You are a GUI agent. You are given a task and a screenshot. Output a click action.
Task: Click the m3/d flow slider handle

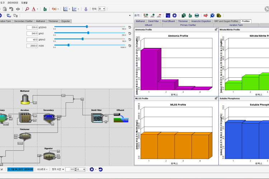point(69,45)
